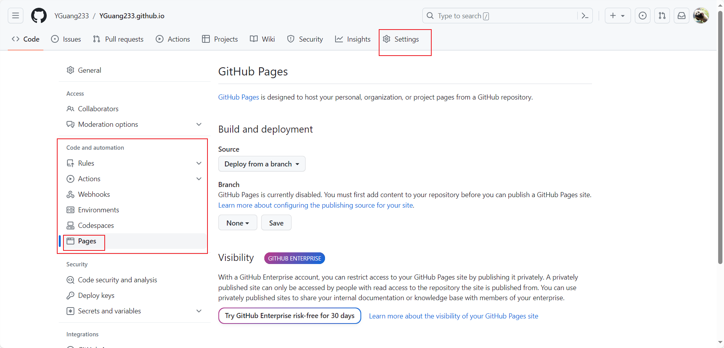
Task: Open pull requests icon in top-right header
Action: click(662, 16)
